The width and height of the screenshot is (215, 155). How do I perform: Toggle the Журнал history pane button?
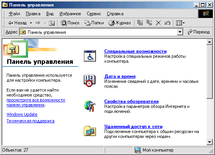pos(119,23)
